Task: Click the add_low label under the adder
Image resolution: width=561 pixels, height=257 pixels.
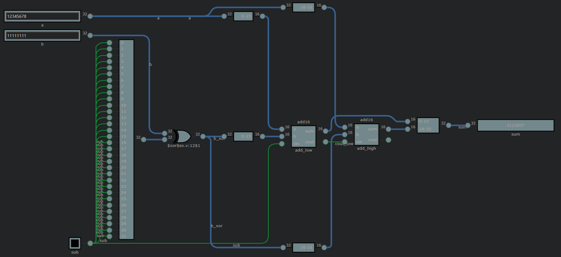Action: click(304, 150)
